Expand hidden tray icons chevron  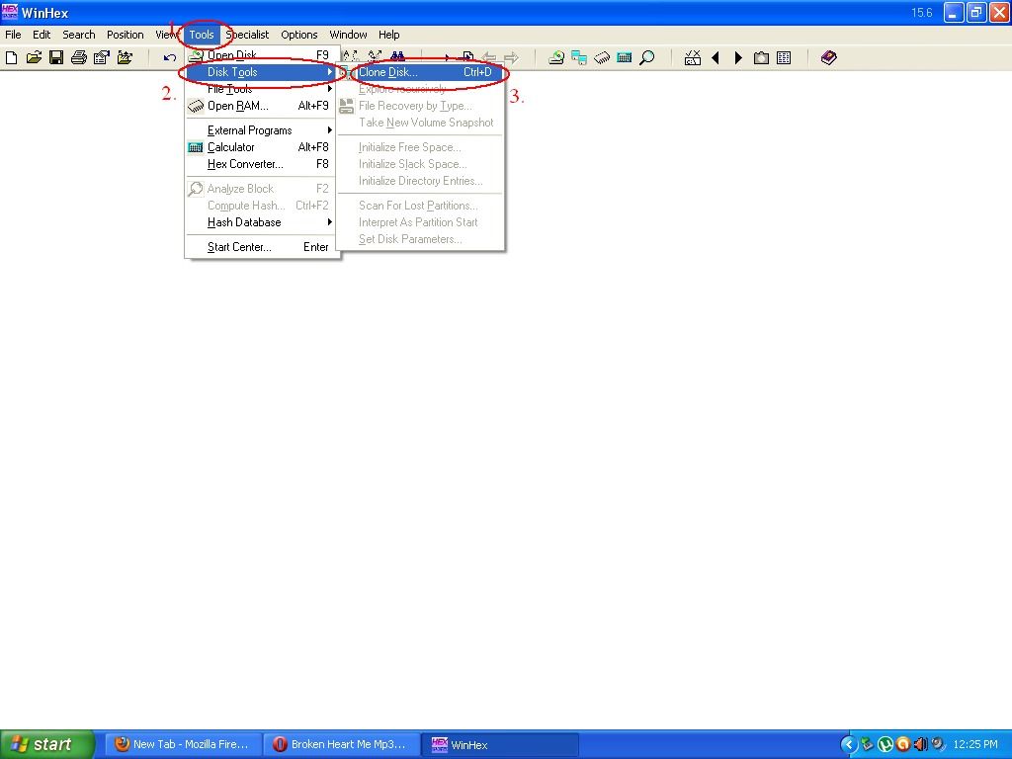[x=849, y=745]
